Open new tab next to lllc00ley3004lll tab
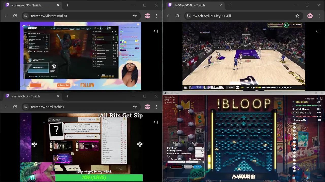325x182 pixels. pyautogui.click(x=230, y=5)
